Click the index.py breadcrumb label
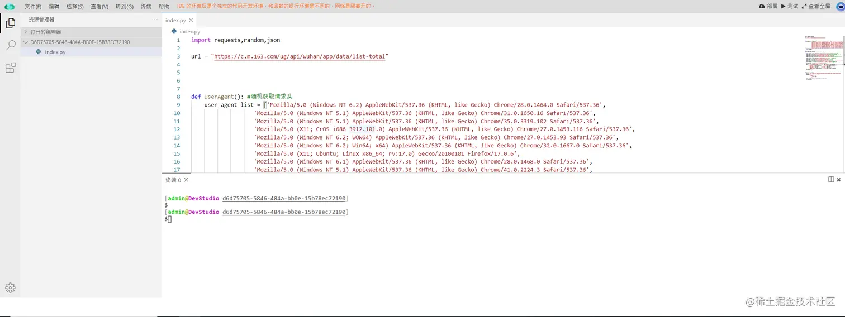The height and width of the screenshot is (317, 845). pos(190,32)
